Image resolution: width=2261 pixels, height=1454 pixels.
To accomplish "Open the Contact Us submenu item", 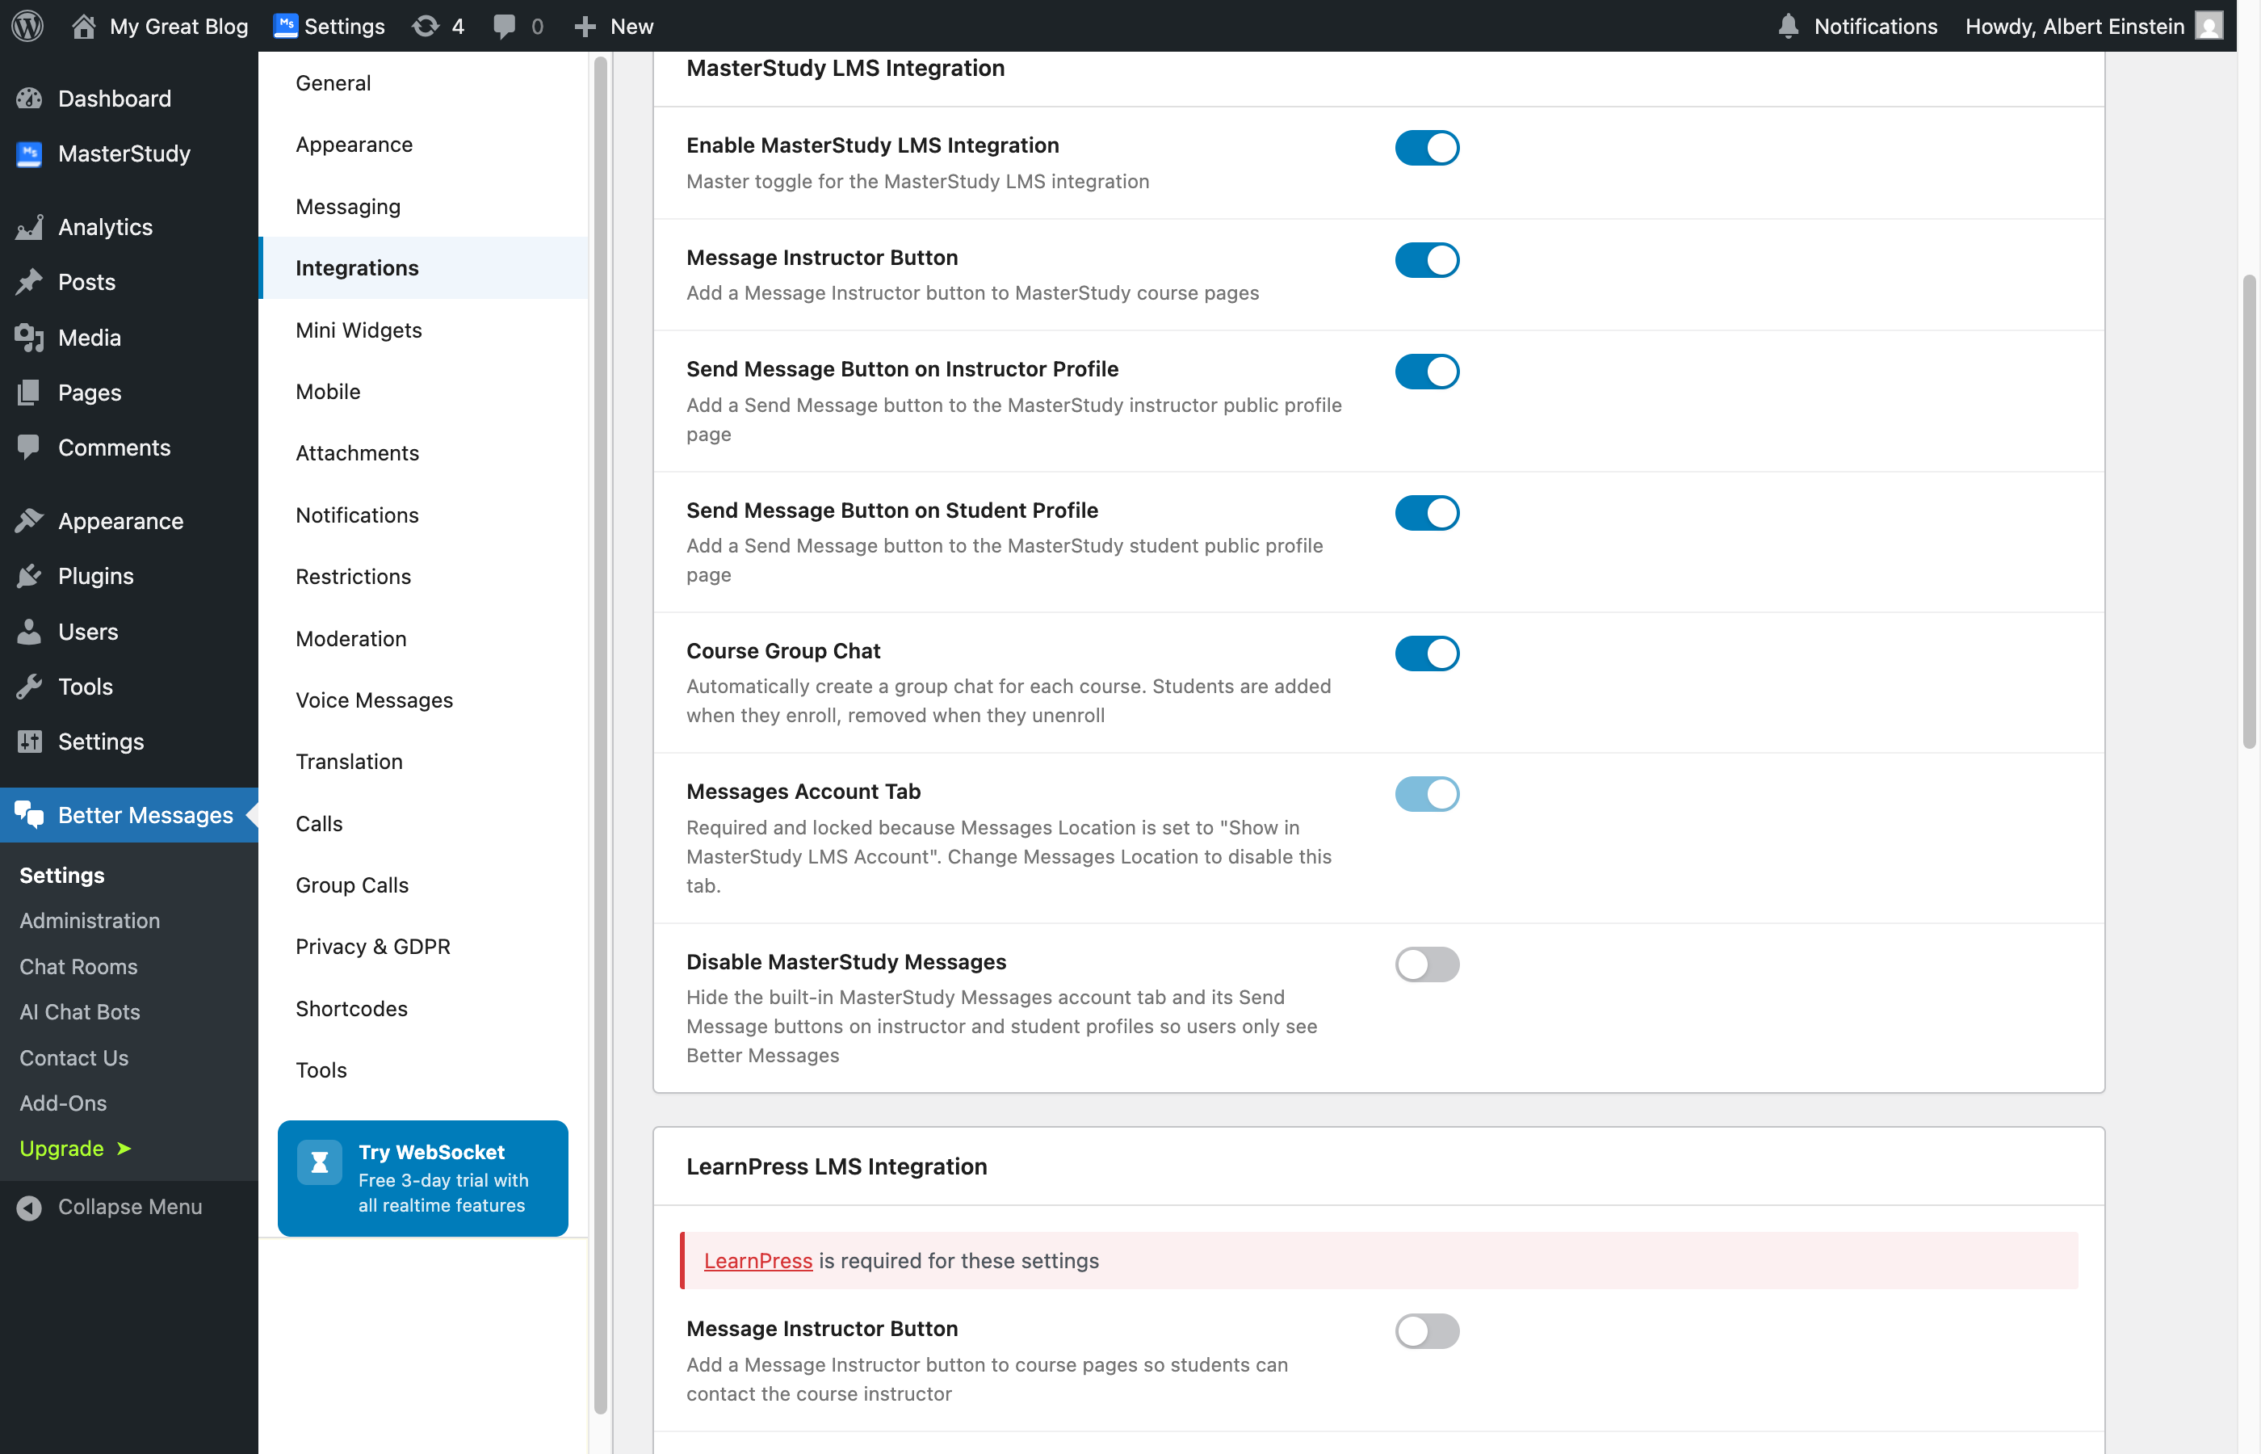I will click(73, 1057).
